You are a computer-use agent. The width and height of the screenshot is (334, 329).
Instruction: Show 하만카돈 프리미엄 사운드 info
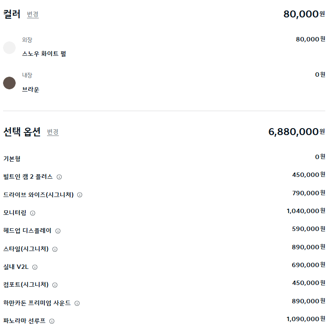click(77, 303)
